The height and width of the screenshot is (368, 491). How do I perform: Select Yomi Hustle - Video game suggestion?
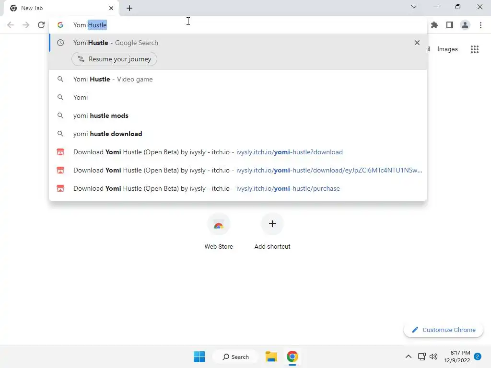[x=238, y=79]
